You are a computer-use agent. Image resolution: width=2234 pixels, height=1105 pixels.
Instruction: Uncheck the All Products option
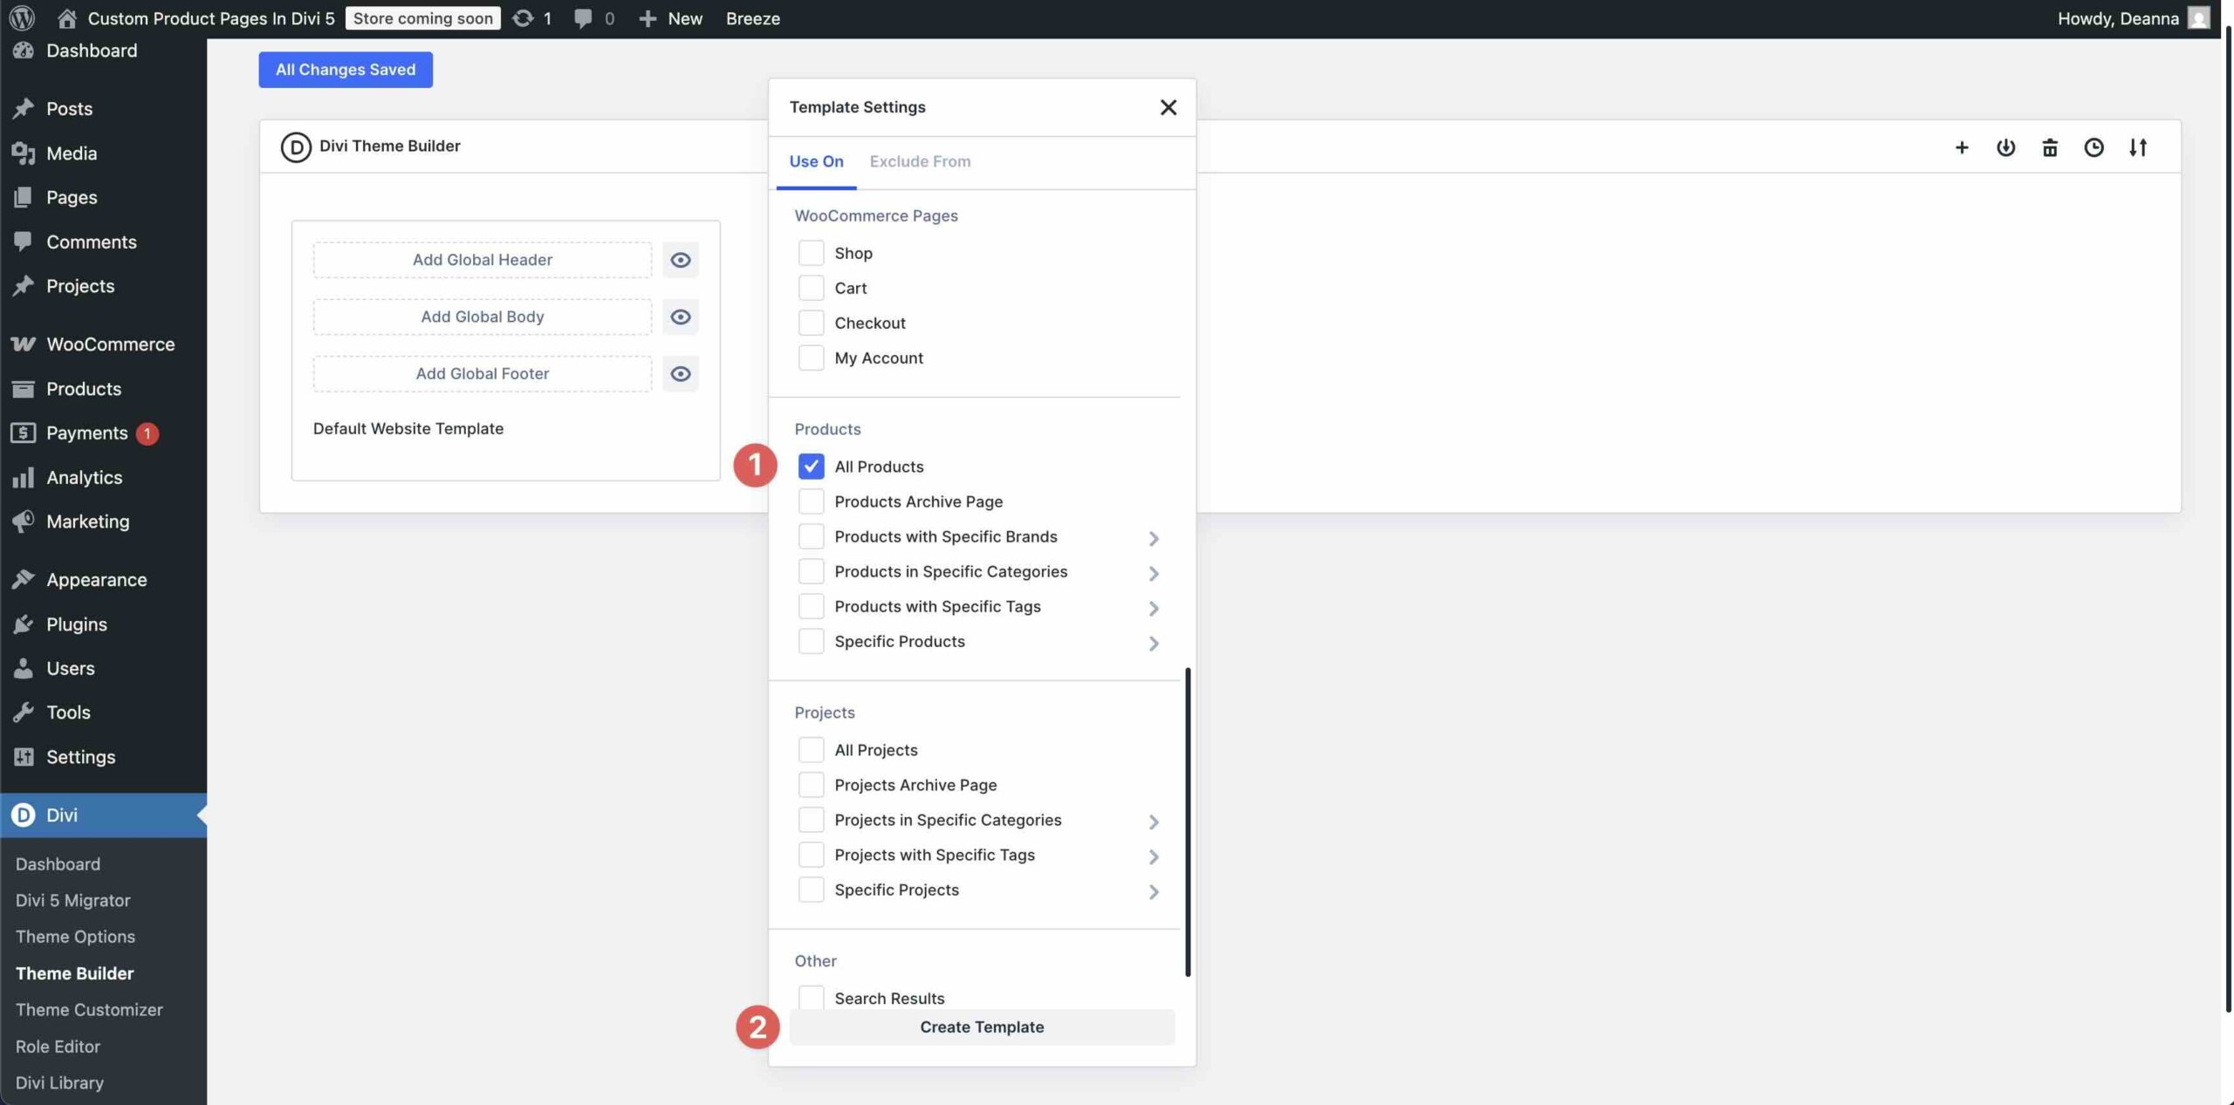click(812, 467)
